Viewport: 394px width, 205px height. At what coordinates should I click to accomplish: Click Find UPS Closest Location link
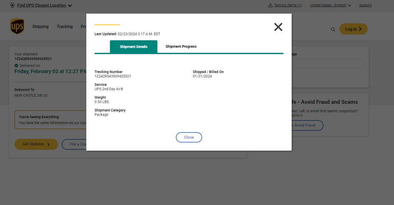point(42,5)
